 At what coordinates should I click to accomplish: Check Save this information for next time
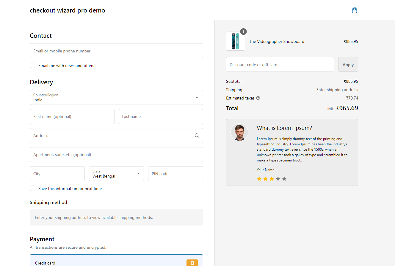pyautogui.click(x=33, y=188)
